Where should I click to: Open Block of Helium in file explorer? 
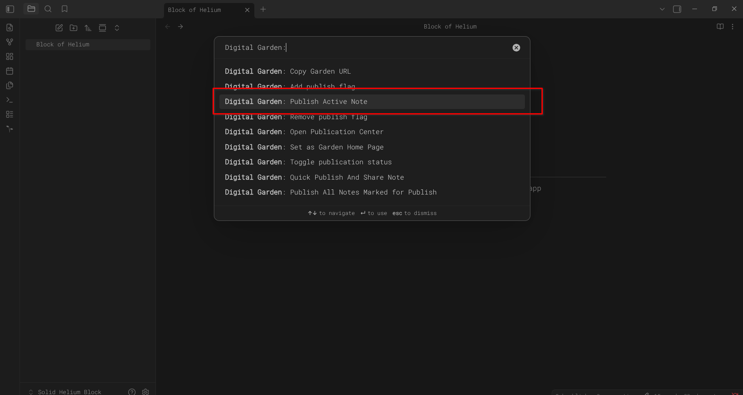pos(88,45)
